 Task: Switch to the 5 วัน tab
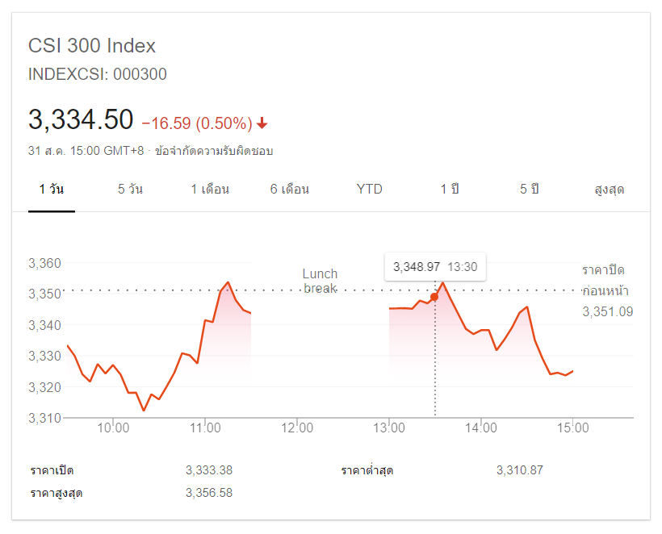click(130, 190)
